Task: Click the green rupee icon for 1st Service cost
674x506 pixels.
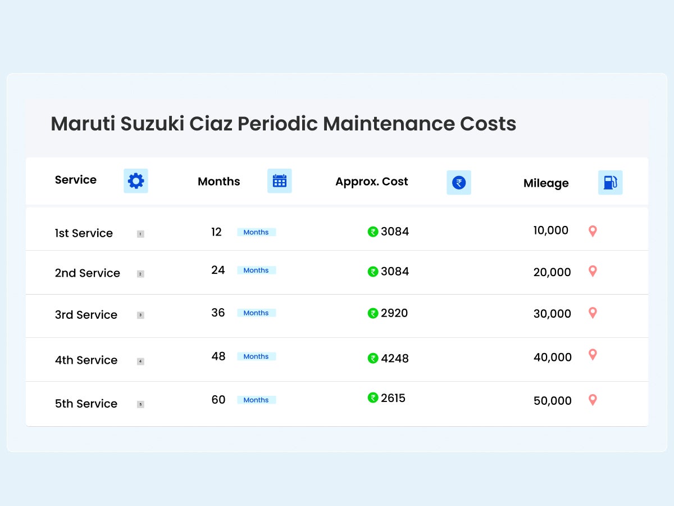Action: point(373,232)
